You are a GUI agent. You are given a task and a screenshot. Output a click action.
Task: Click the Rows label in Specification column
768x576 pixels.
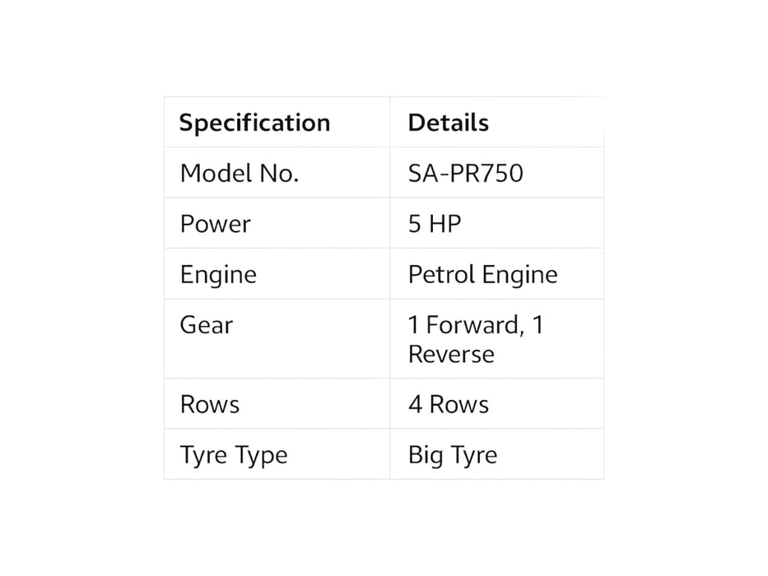click(x=210, y=405)
